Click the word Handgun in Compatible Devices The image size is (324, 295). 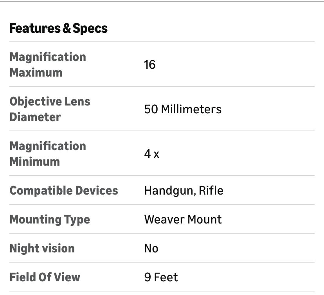pos(169,190)
